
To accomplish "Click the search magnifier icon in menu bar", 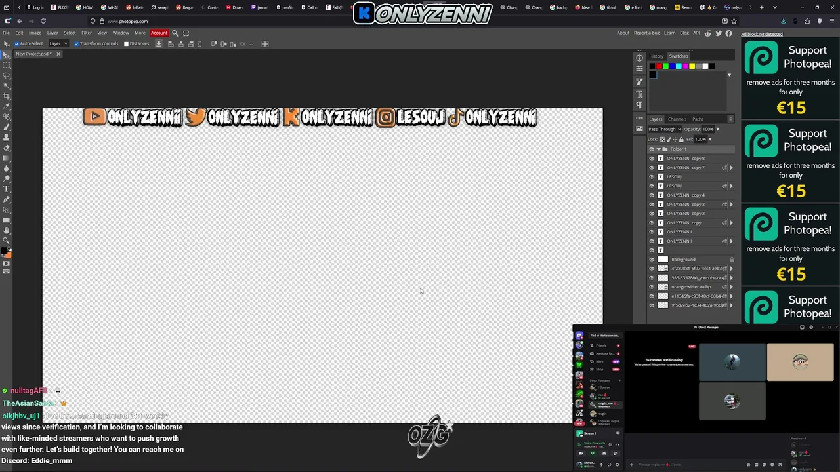I will pos(175,33).
